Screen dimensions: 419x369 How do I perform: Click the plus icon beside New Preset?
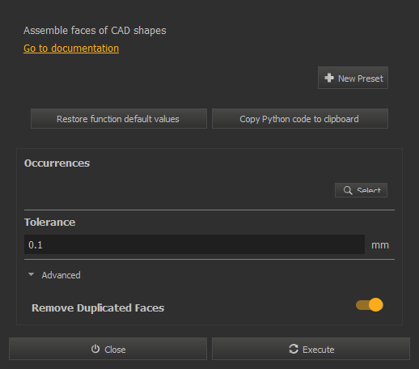click(329, 78)
